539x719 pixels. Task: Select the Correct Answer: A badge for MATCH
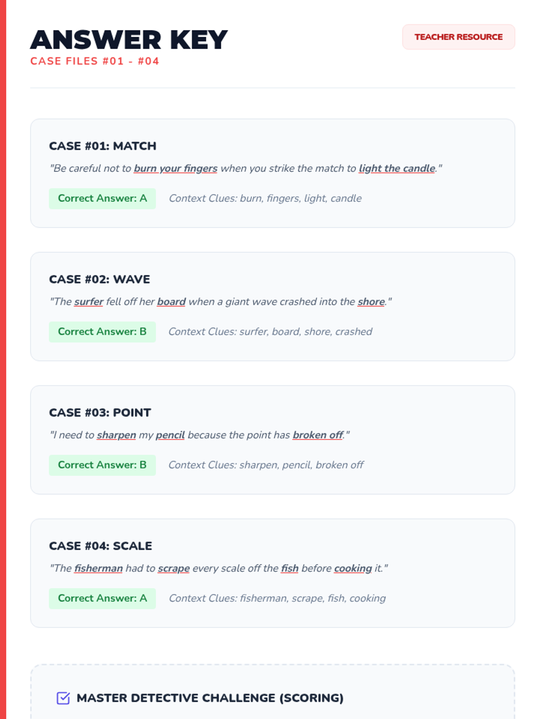coord(102,198)
